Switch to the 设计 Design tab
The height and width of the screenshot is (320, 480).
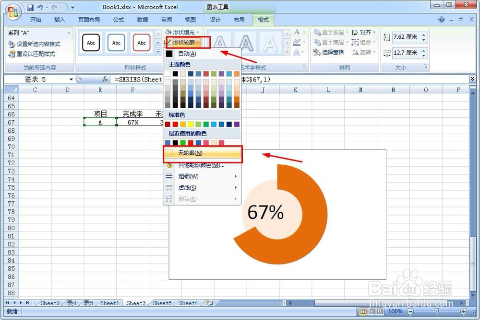coord(215,20)
